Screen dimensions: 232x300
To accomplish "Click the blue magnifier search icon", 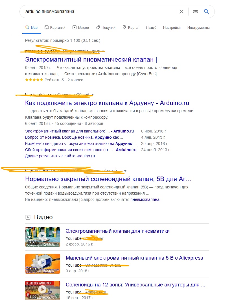I will (x=206, y=12).
